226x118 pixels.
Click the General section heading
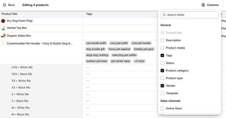click(165, 25)
